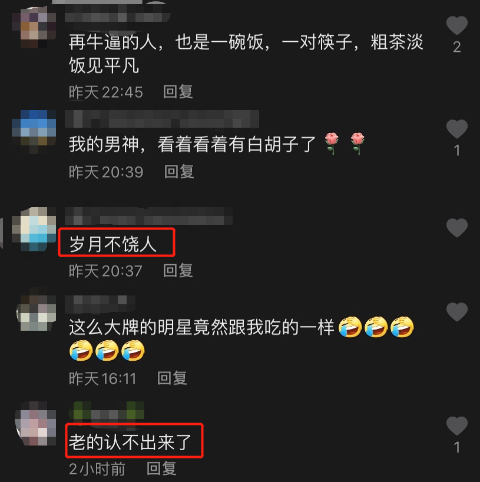Screen dimensions: 480x482
Task: Tap heart next to 老的认不出来了
Action: click(x=457, y=426)
